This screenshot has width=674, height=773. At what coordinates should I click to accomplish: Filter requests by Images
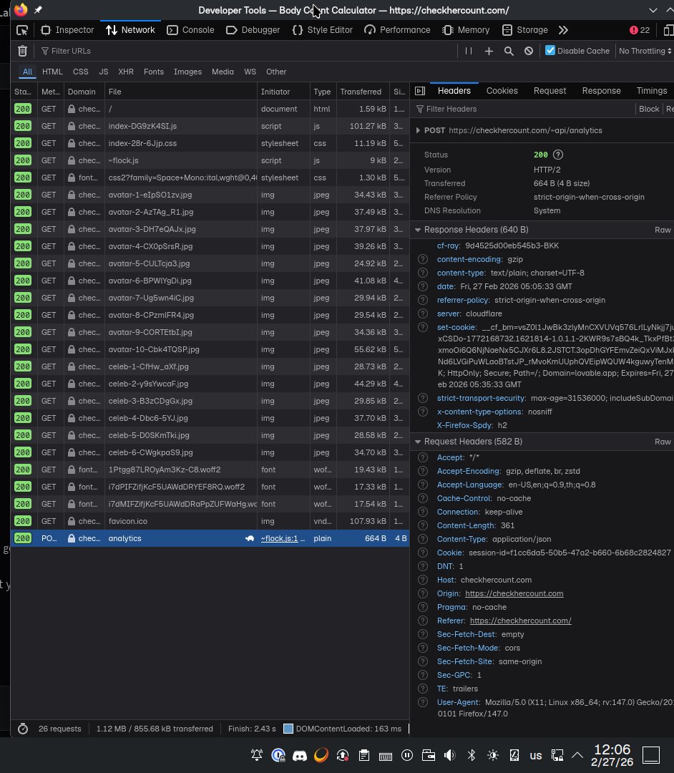(x=187, y=72)
